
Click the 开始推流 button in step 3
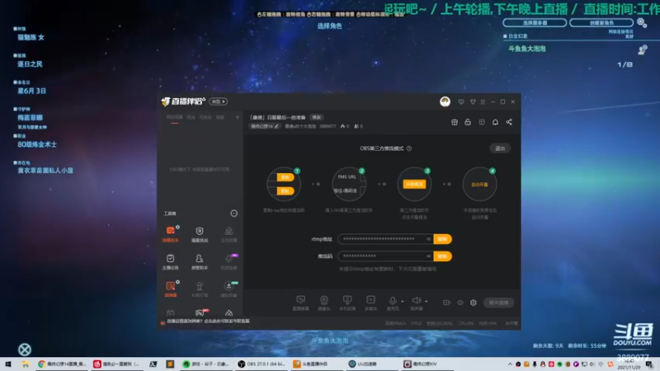click(x=414, y=184)
